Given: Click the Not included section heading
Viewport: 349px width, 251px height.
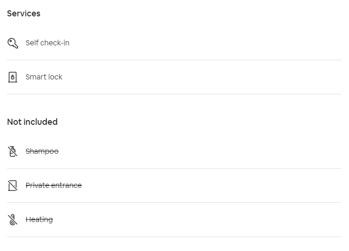Looking at the screenshot, I should pos(32,122).
